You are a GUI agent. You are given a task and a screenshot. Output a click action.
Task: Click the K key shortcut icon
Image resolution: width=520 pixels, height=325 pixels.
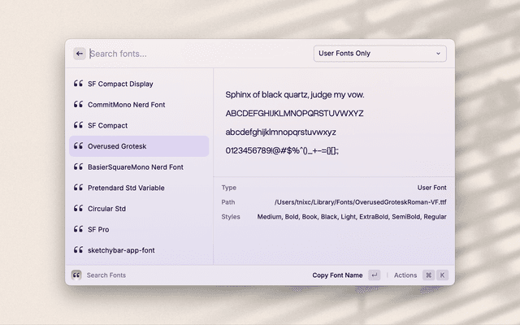coord(443,275)
